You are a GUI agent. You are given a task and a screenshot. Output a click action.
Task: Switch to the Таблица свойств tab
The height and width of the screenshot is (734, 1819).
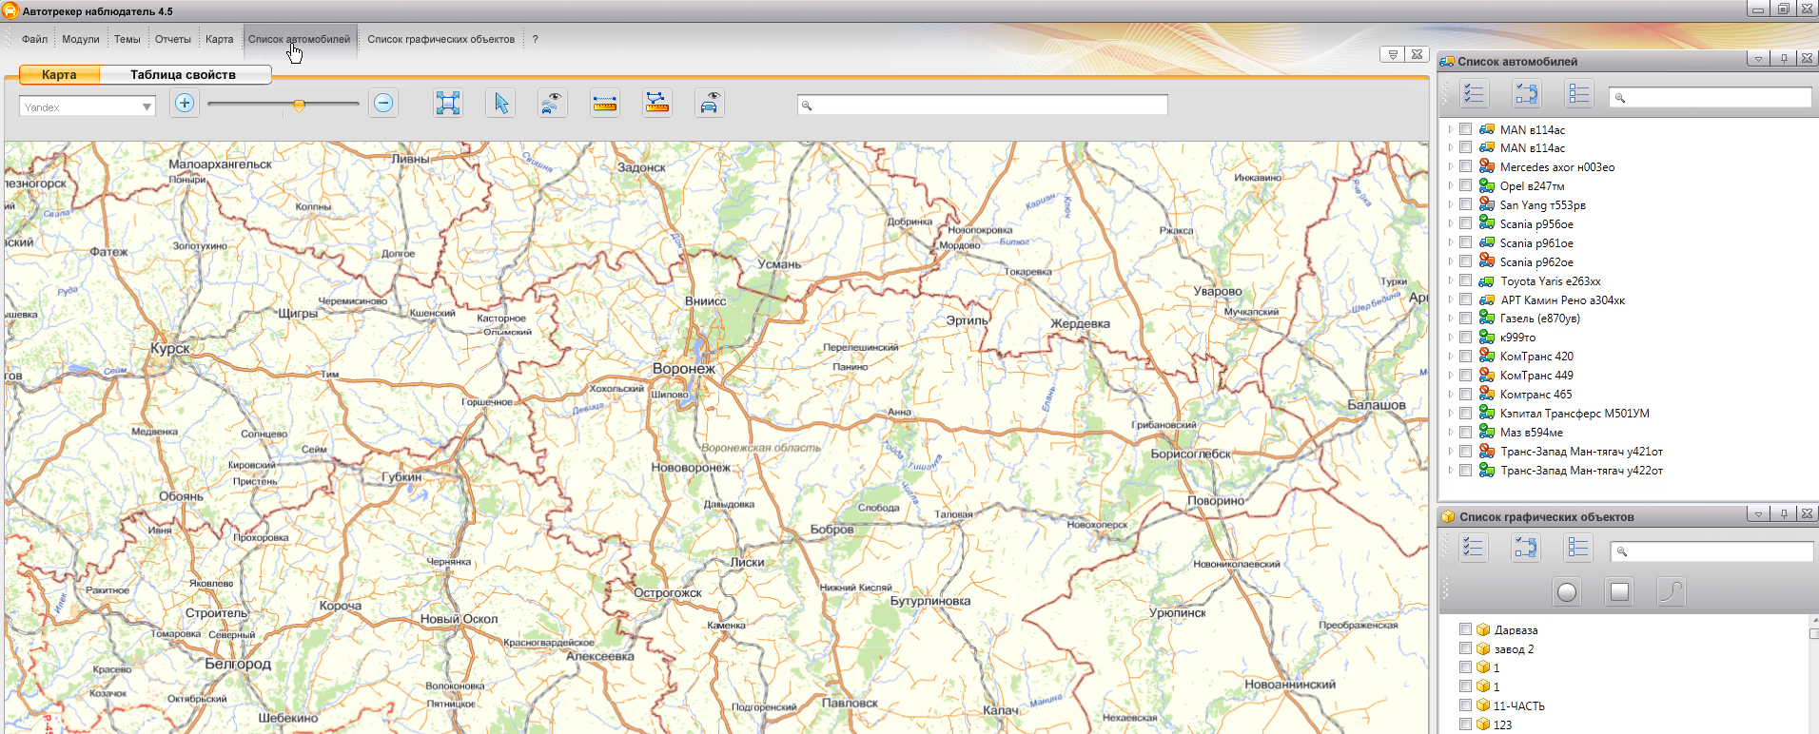click(184, 74)
